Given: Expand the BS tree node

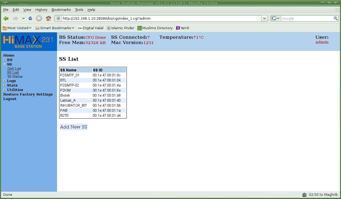Looking at the screenshot, I should pos(4,60).
